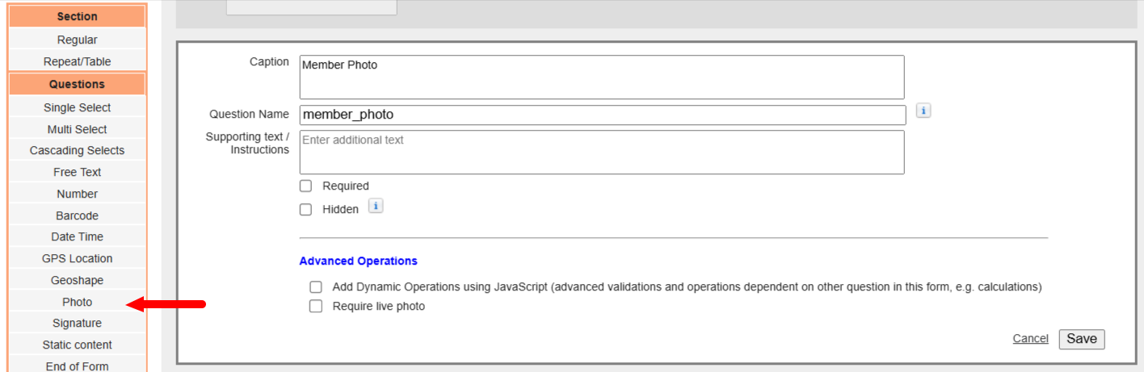The image size is (1144, 372).
Task: Click the Caption text area
Action: [602, 77]
